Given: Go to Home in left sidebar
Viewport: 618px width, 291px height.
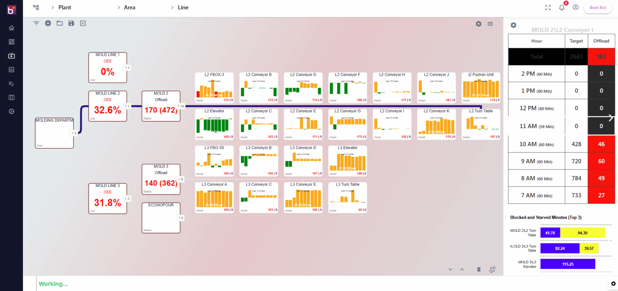Looking at the screenshot, I should click(11, 28).
